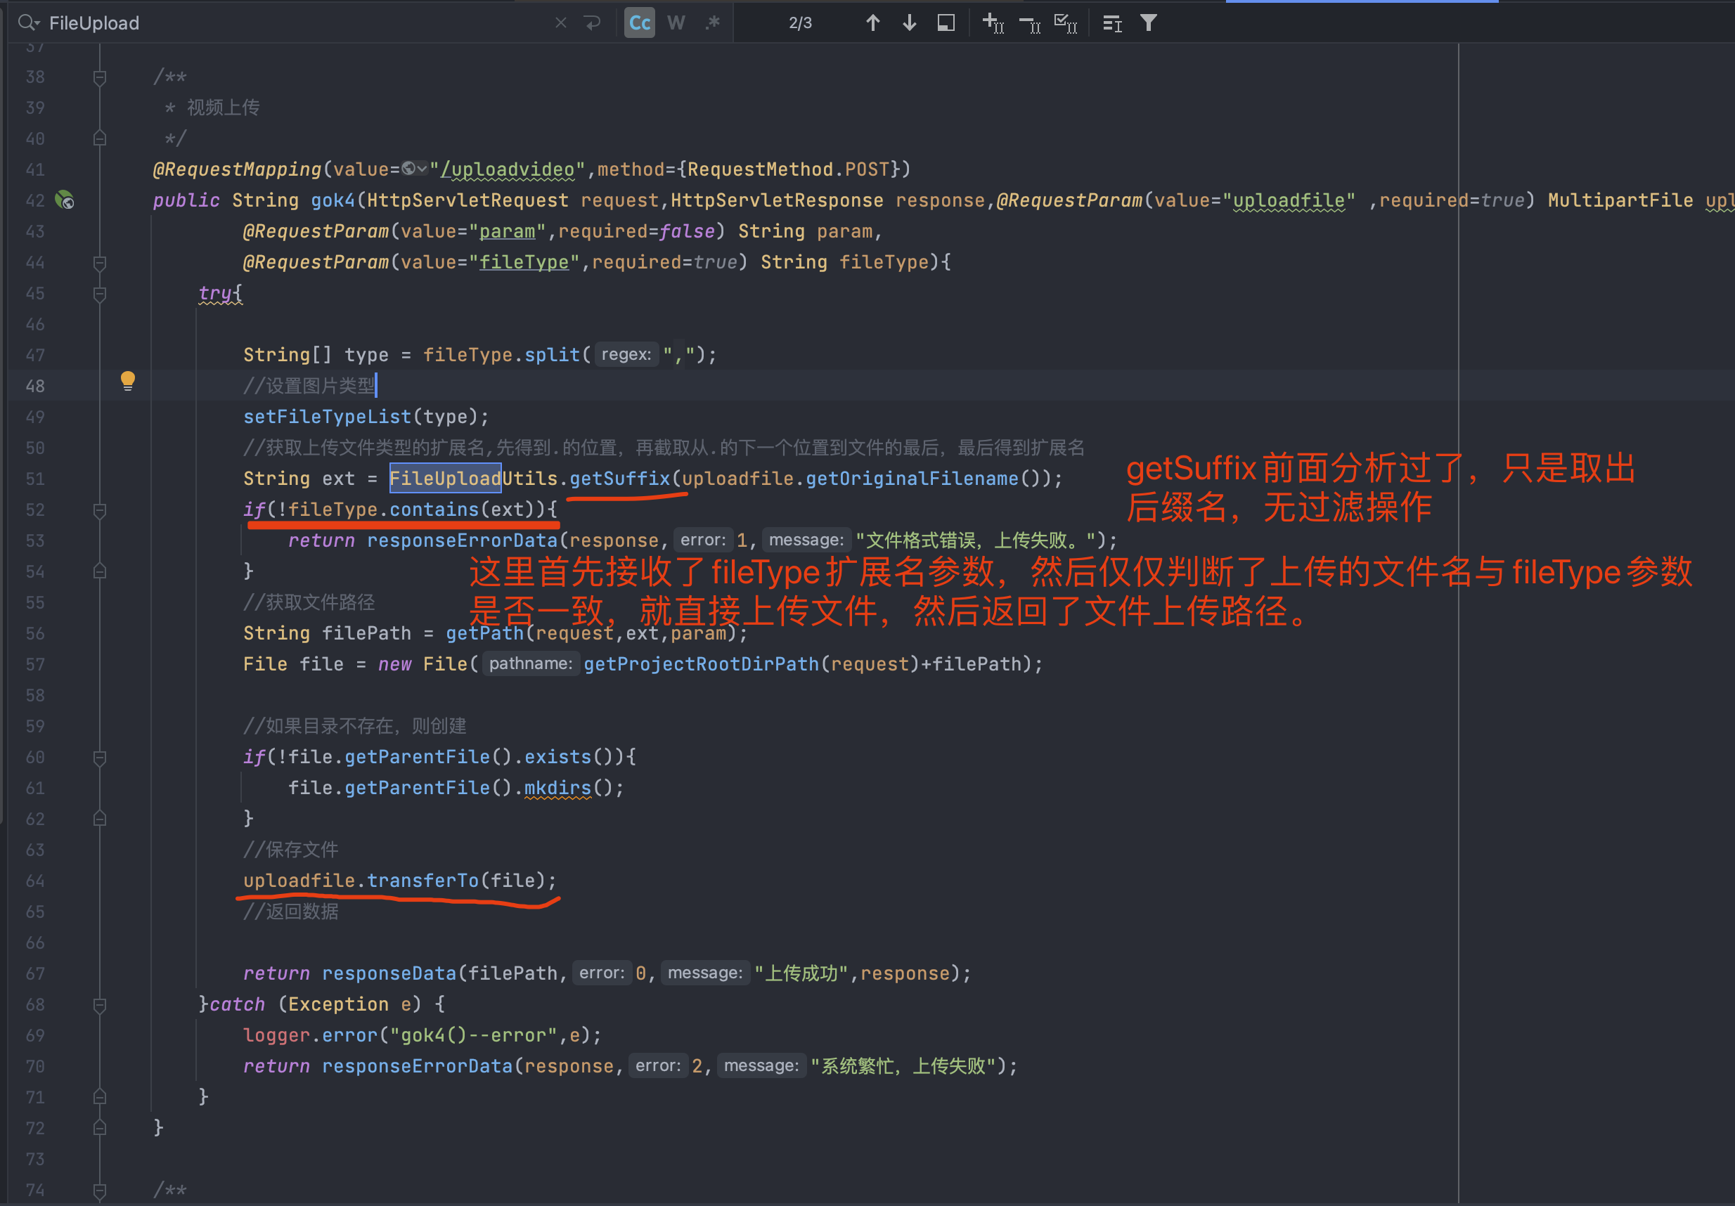Go to previous search occurrence
The width and height of the screenshot is (1735, 1206).
tap(873, 22)
